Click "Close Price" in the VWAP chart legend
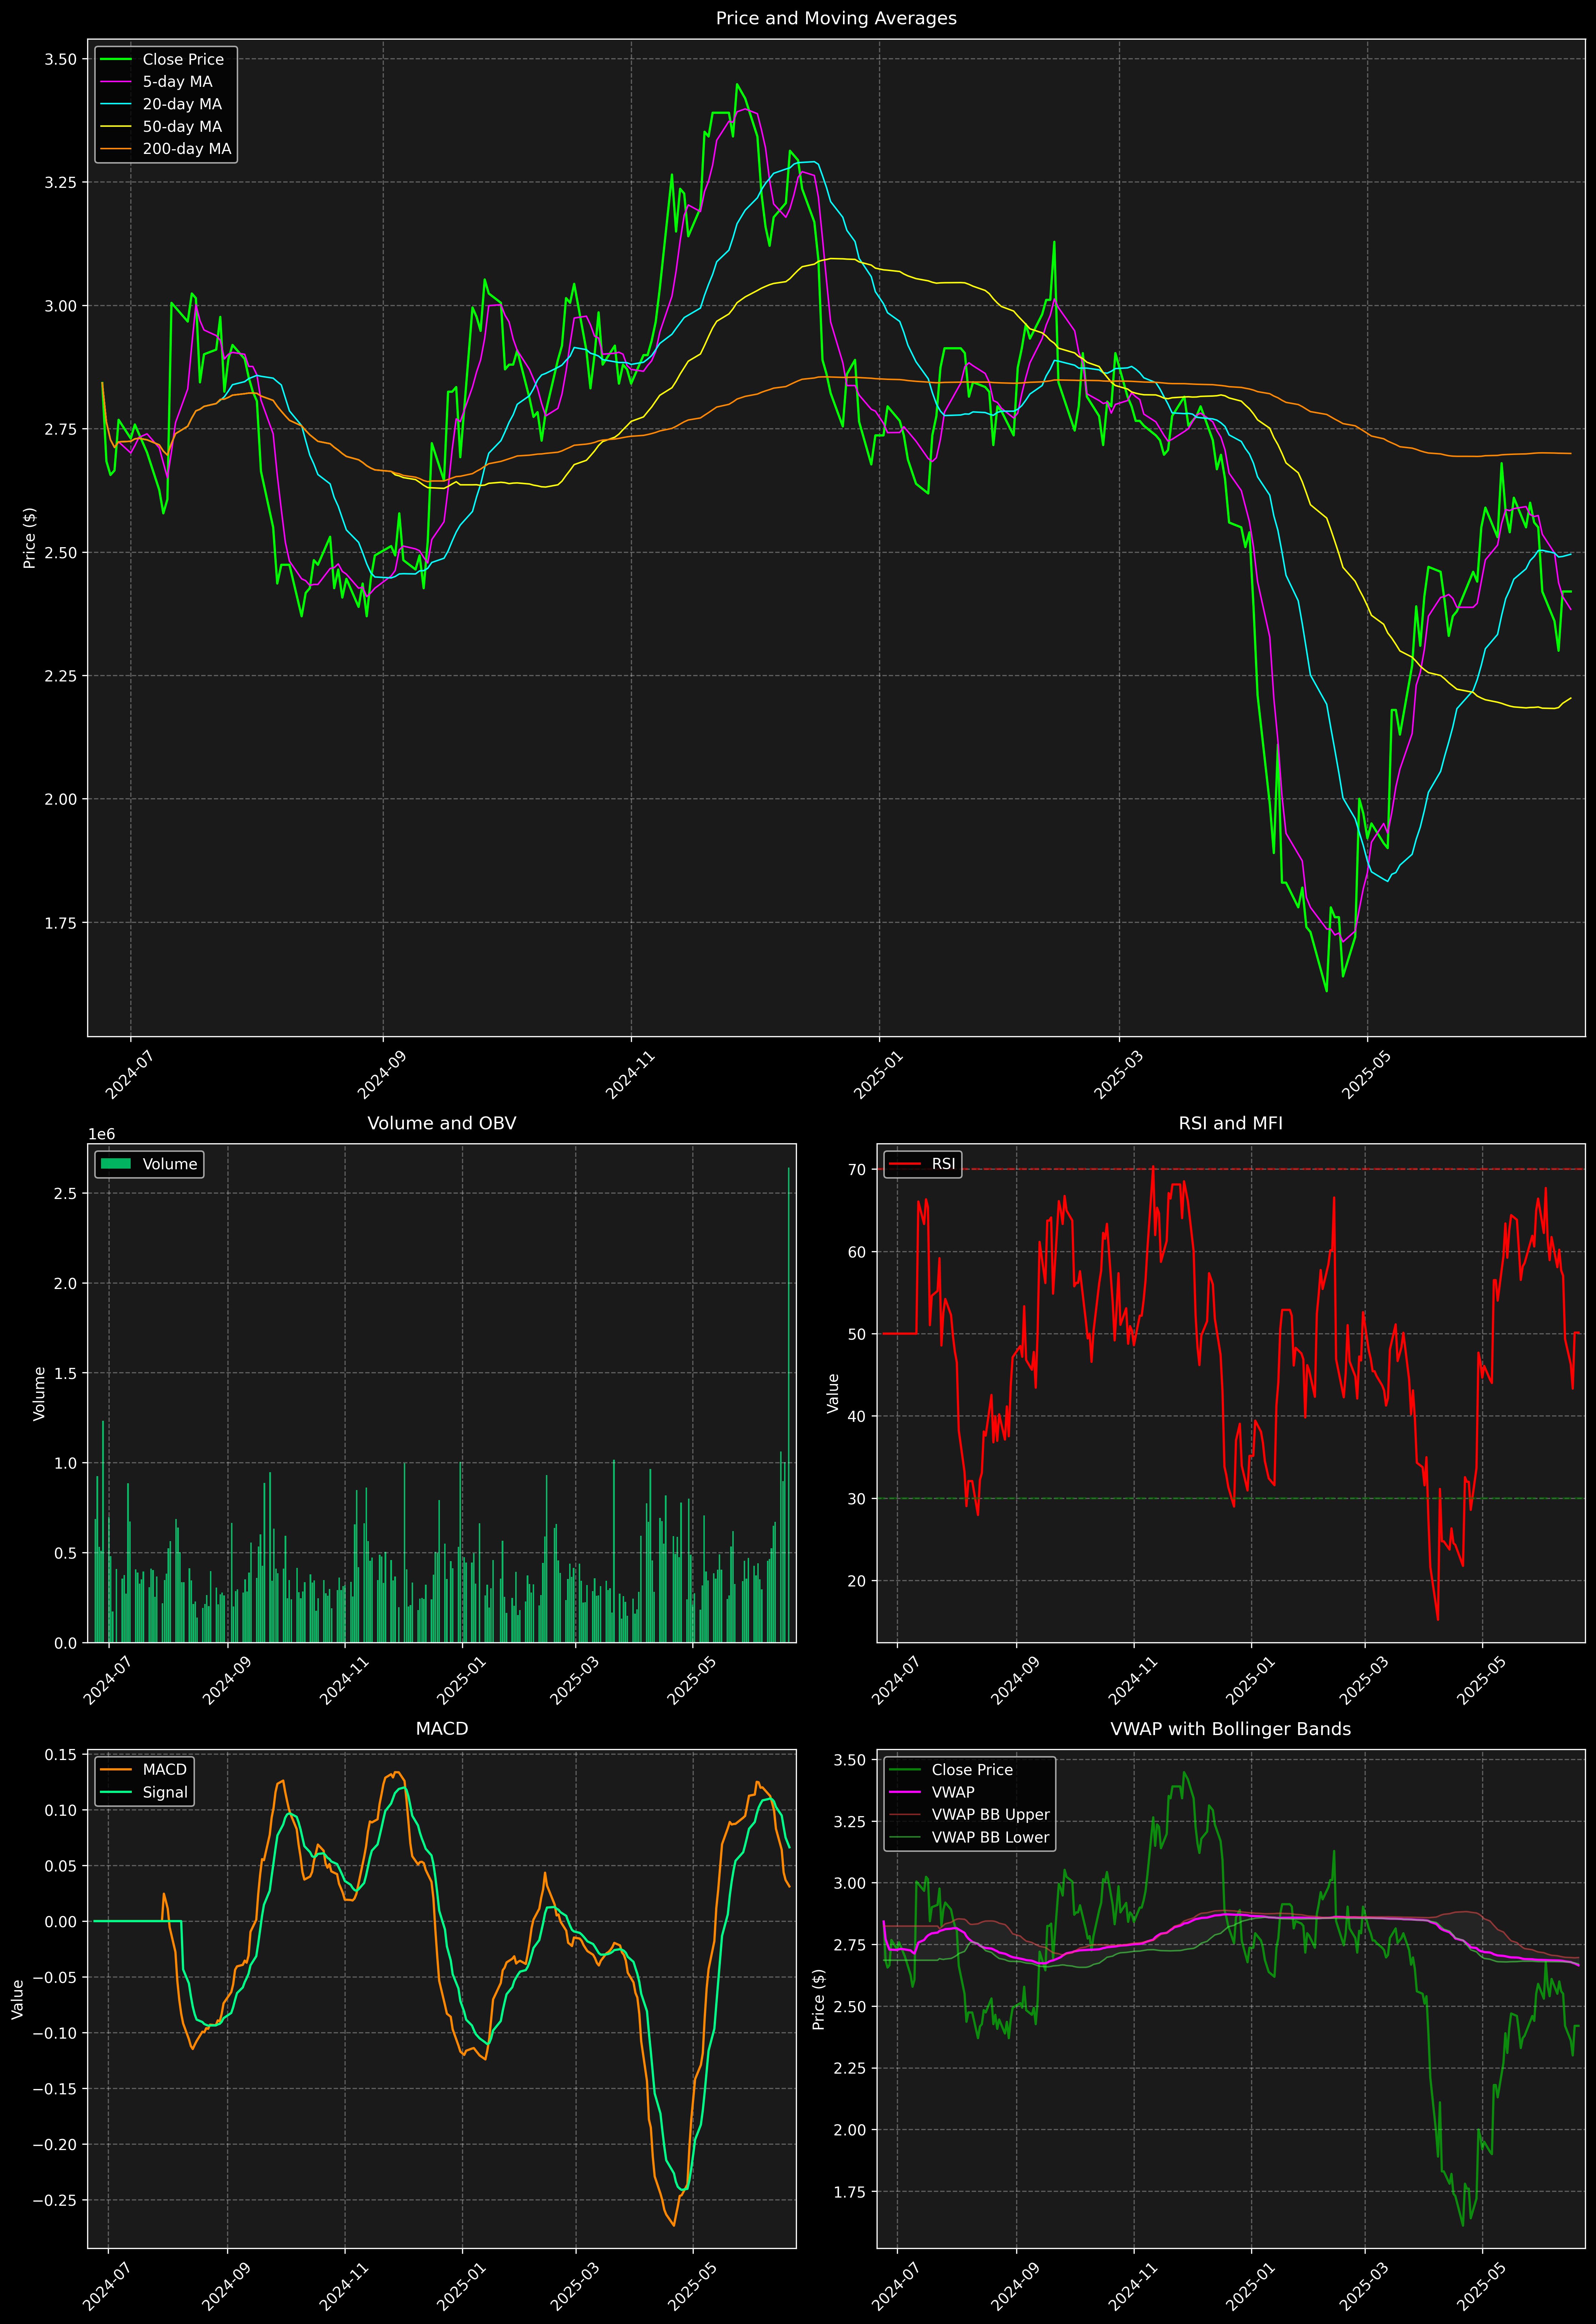 [972, 1770]
